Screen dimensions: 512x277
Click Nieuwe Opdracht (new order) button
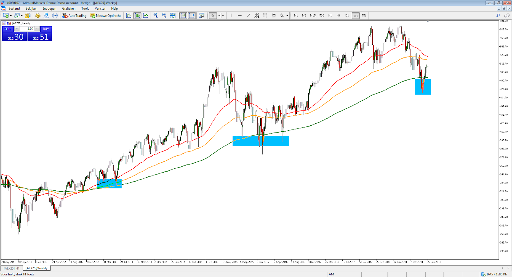106,15
